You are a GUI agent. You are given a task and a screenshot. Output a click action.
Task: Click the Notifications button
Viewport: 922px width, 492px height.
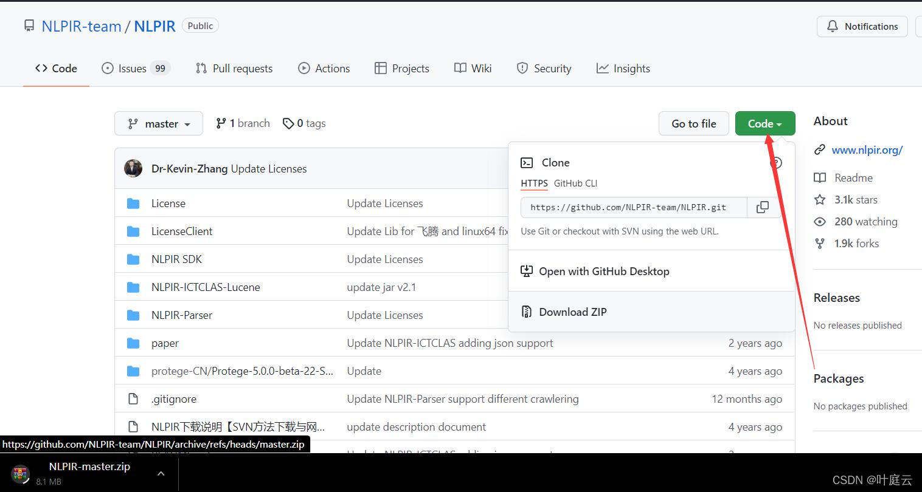862,26
